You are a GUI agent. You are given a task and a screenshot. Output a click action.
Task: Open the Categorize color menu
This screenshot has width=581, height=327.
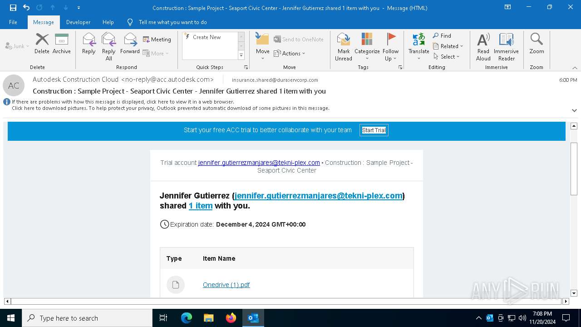point(367,46)
